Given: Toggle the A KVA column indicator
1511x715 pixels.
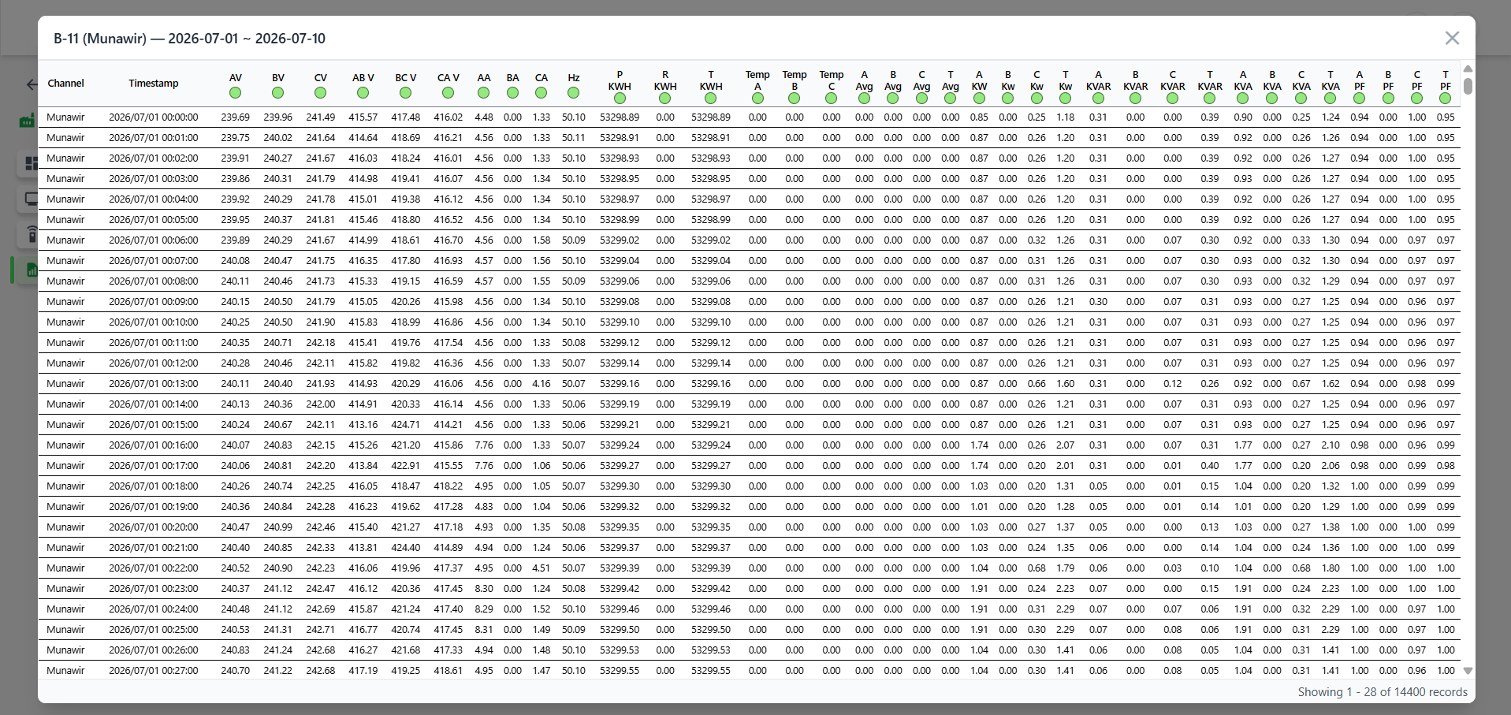Looking at the screenshot, I should 1242,99.
